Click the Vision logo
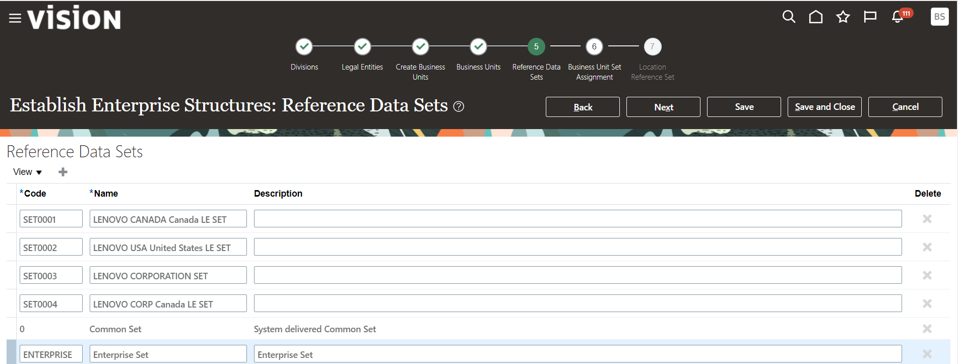The height and width of the screenshot is (364, 958). click(x=74, y=18)
